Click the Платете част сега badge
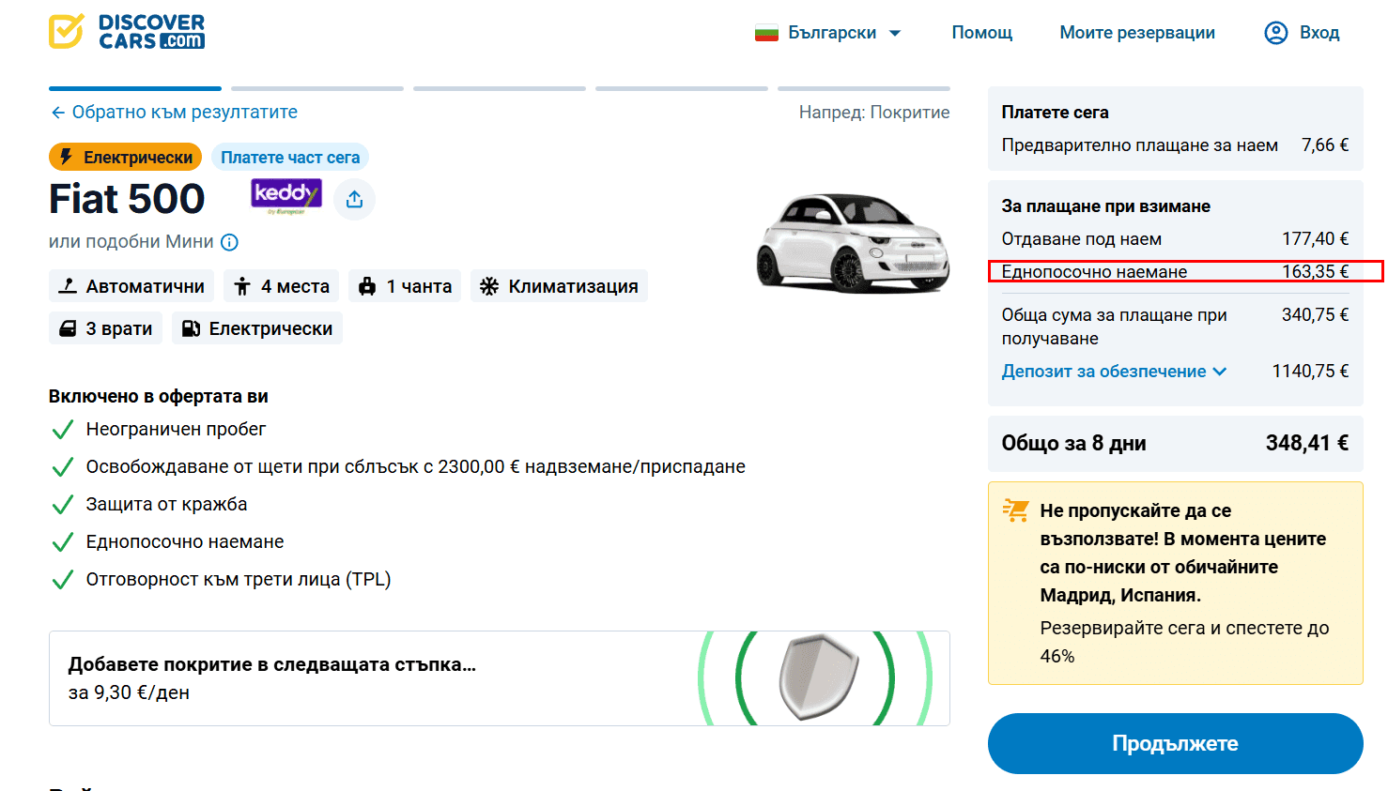 click(290, 157)
